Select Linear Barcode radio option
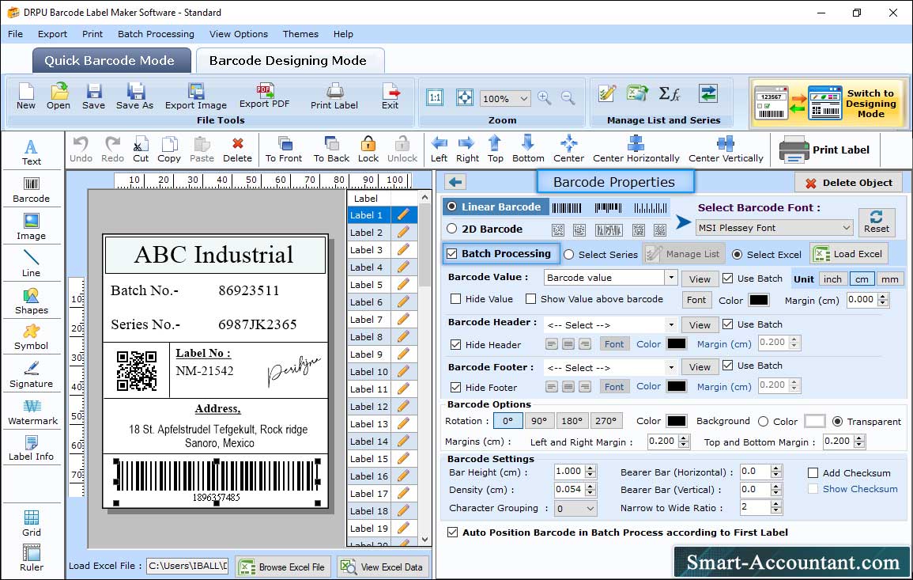Image resolution: width=913 pixels, height=580 pixels. (x=452, y=207)
